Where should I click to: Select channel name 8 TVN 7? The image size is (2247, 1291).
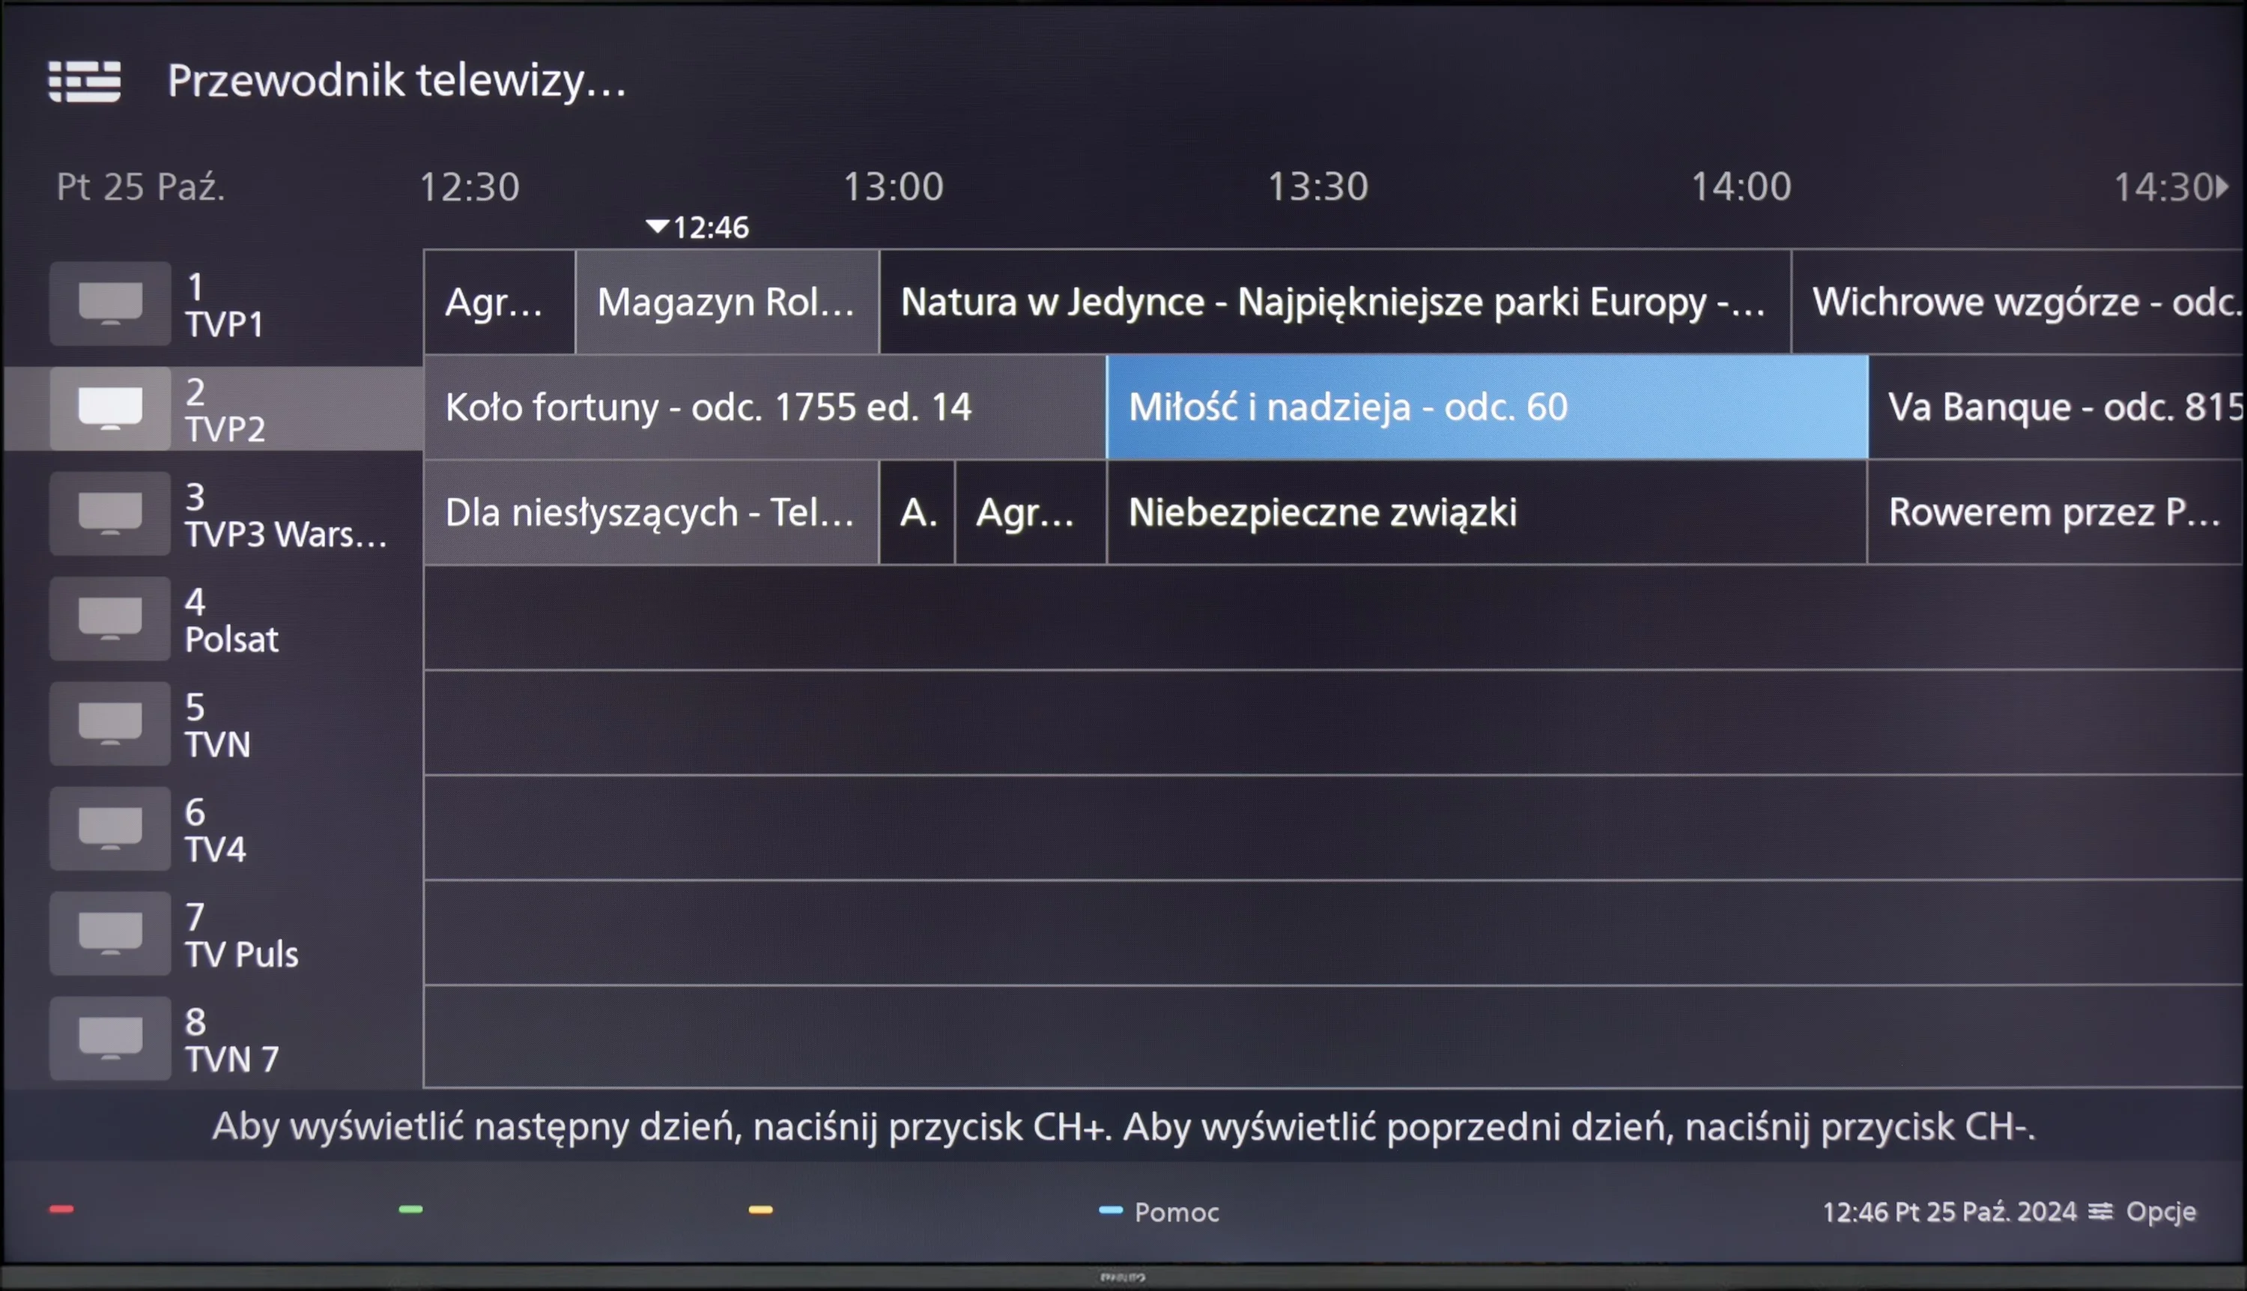[x=231, y=1040]
